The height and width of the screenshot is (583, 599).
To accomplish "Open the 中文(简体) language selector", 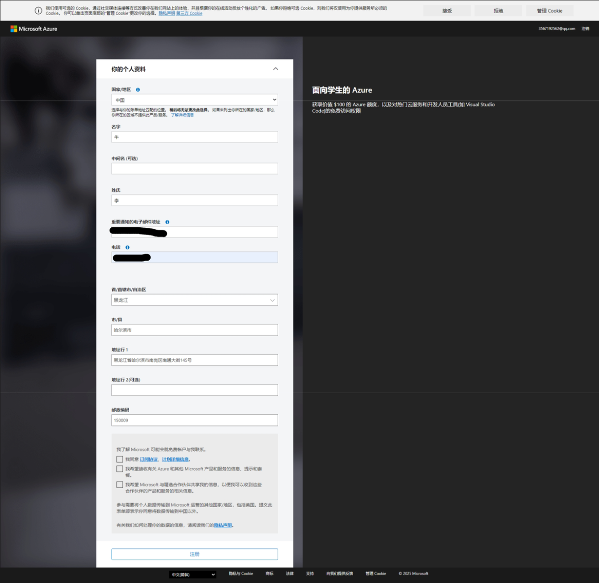I will click(x=192, y=574).
